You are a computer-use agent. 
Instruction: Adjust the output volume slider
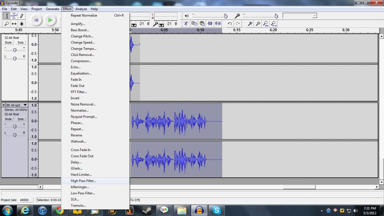coord(225,16)
